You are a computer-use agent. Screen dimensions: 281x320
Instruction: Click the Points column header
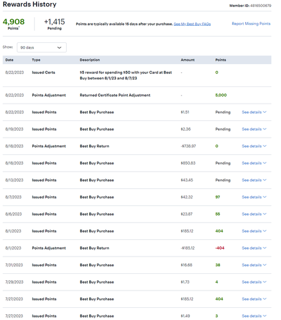(221, 60)
